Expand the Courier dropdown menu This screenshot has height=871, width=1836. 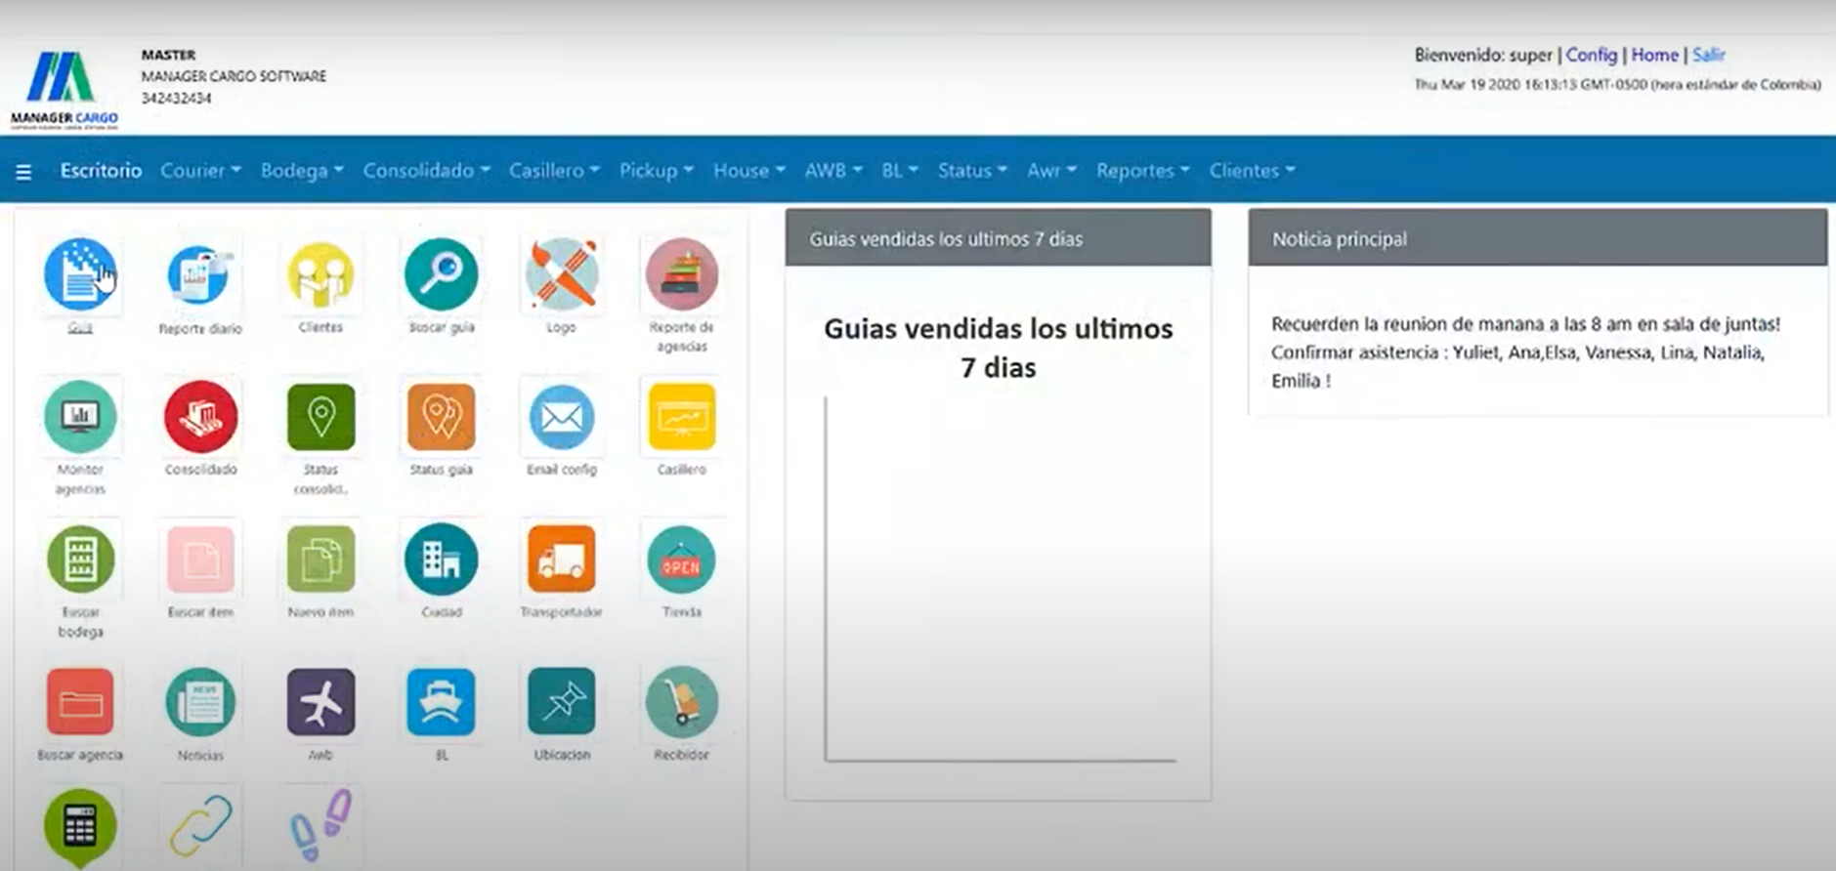(x=200, y=170)
